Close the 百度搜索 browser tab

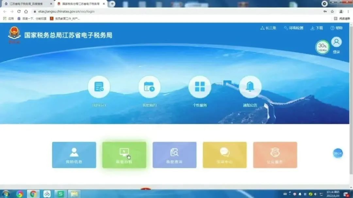pos(51,4)
